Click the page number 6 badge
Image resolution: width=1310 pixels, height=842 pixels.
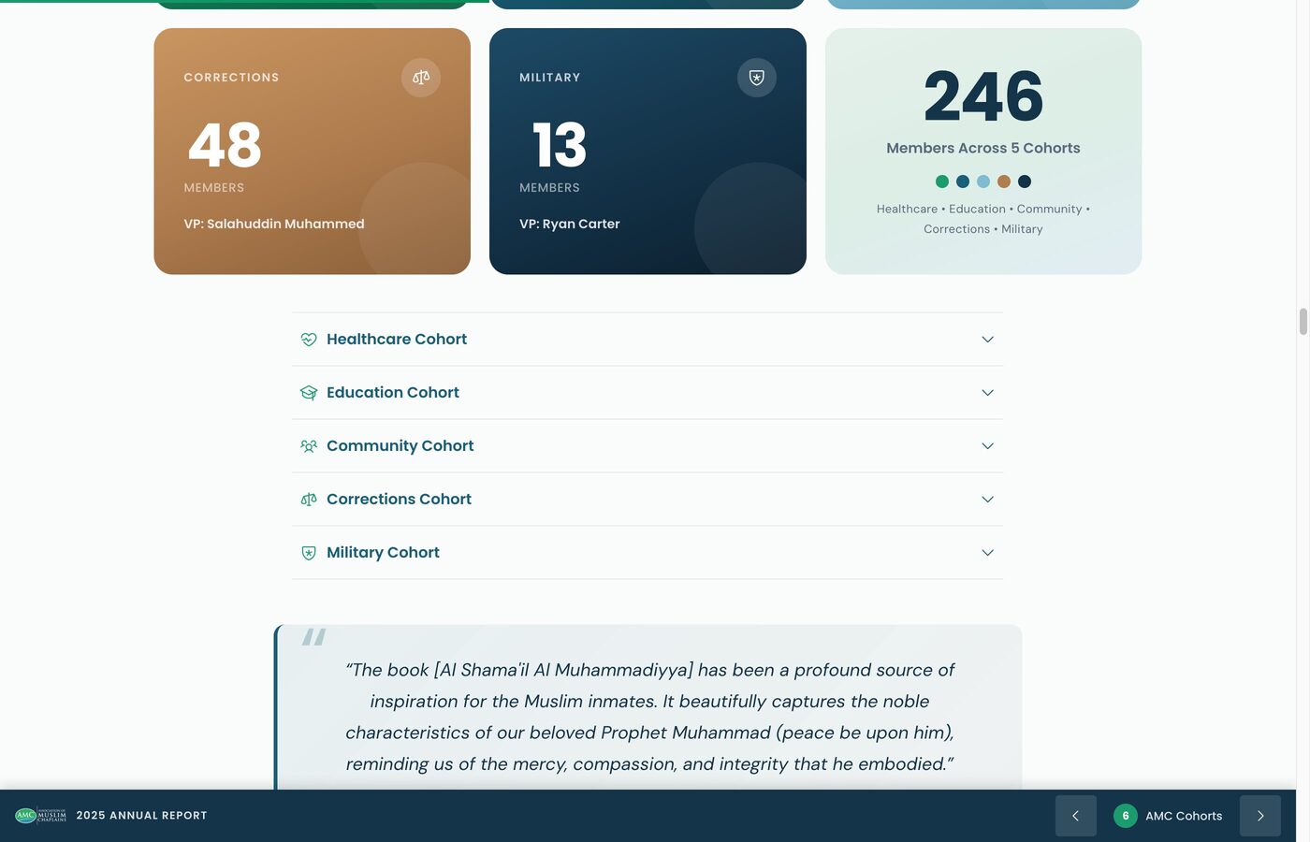1126,816
